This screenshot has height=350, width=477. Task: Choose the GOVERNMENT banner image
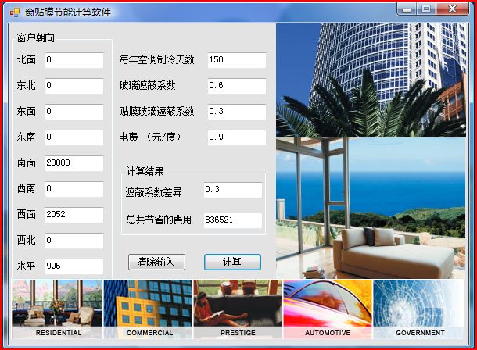click(418, 309)
